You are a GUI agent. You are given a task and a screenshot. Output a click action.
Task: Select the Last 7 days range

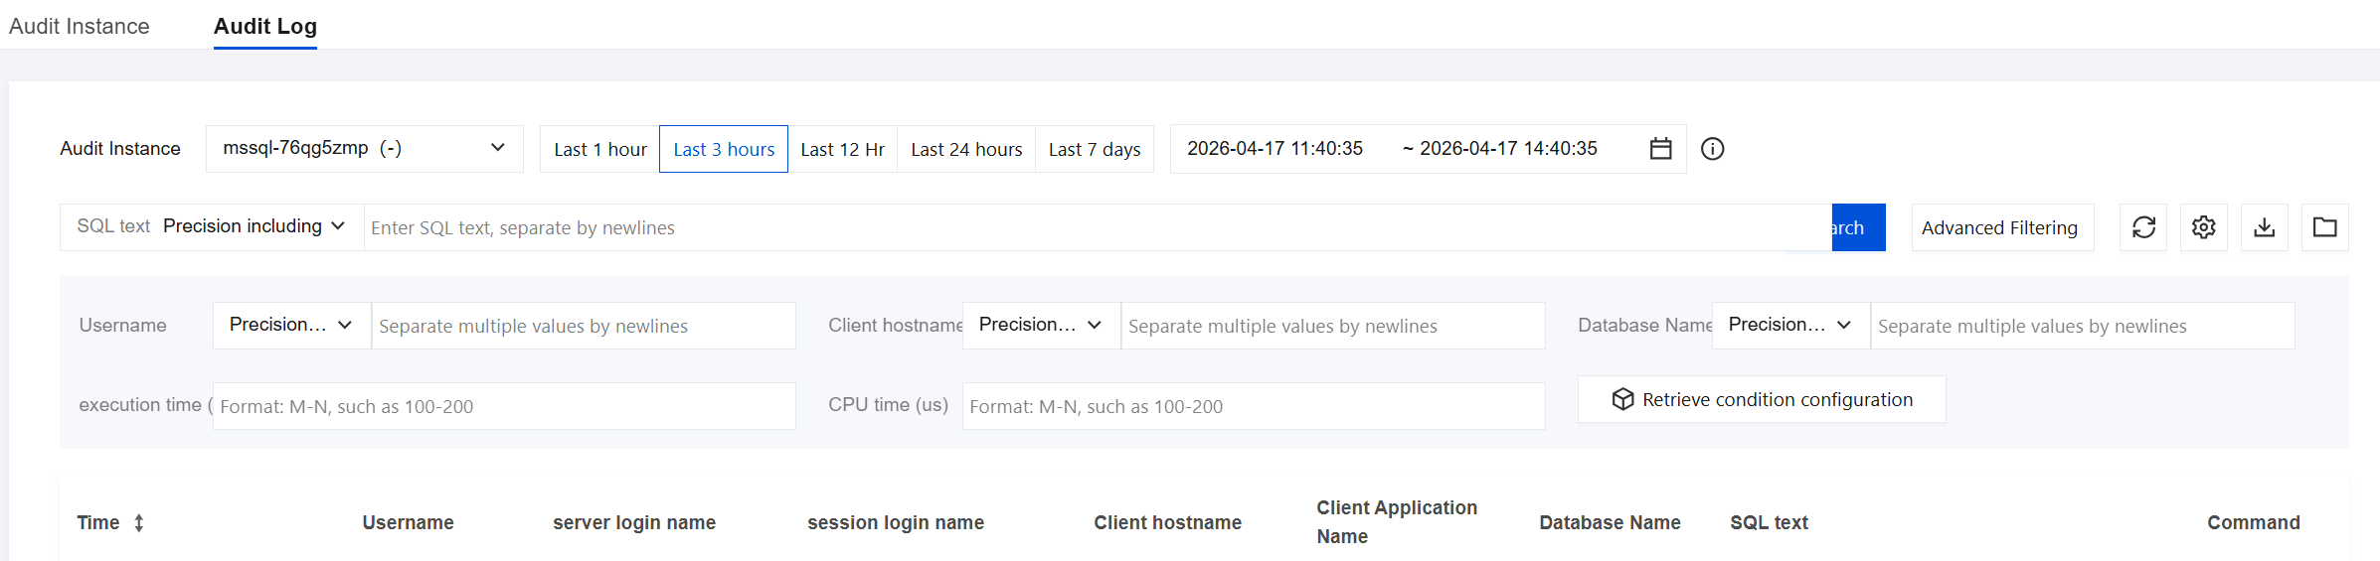pos(1095,149)
